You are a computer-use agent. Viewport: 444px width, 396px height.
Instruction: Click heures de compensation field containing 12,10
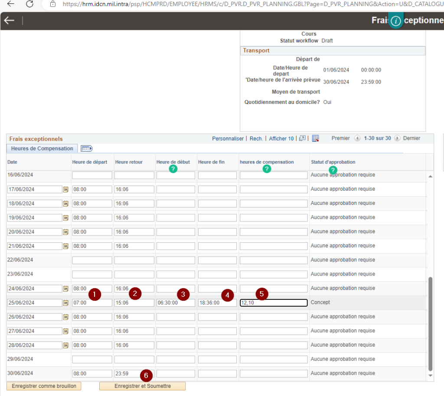point(274,303)
